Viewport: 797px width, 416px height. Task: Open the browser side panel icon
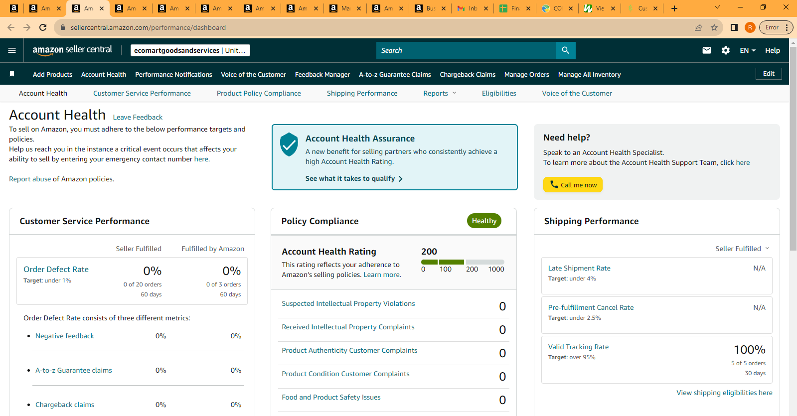[734, 27]
